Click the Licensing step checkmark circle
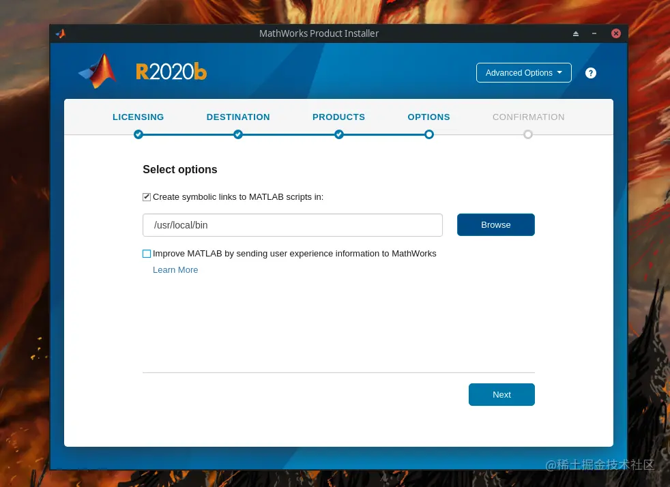 (138, 134)
